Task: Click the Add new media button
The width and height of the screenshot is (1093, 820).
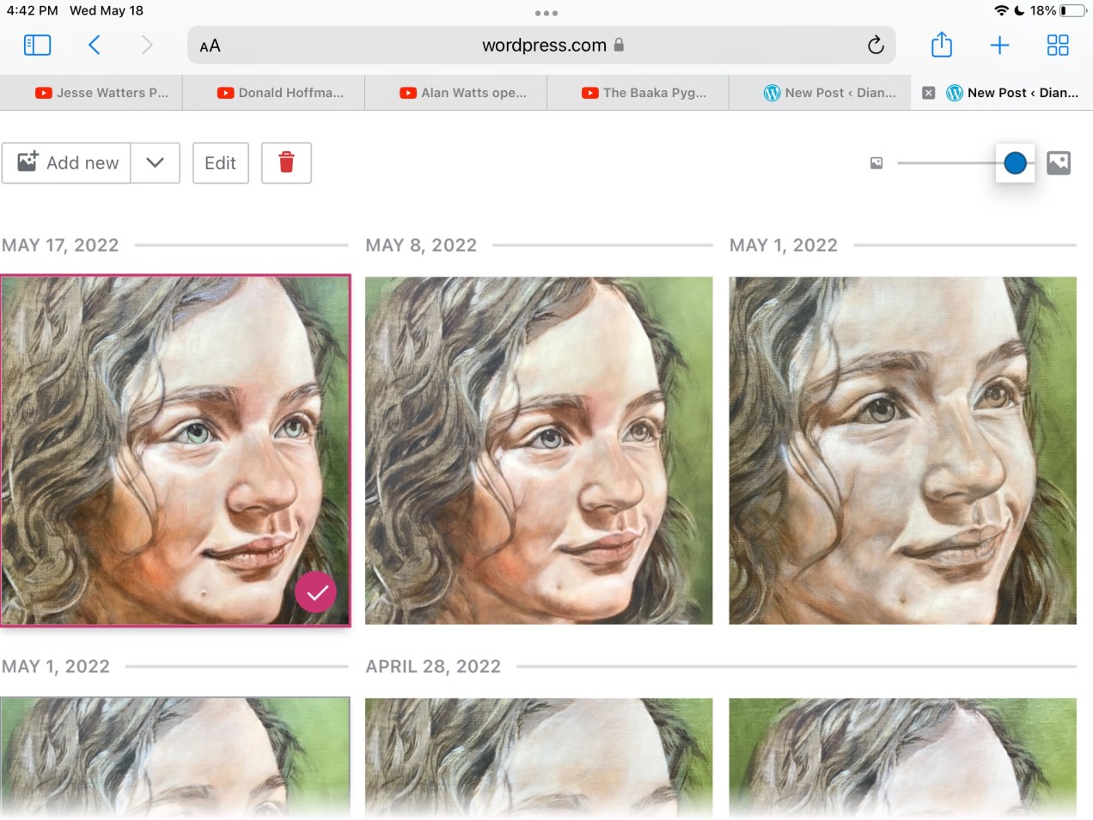Action: tap(67, 162)
